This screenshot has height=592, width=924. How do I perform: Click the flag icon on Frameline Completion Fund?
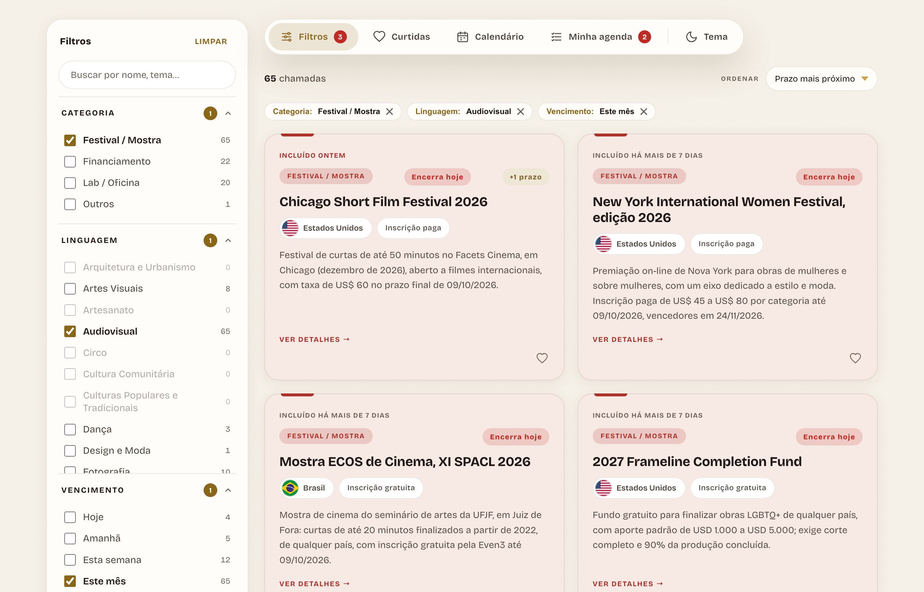[603, 488]
